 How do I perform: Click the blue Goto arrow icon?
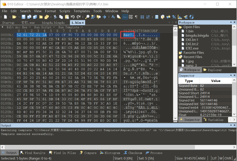[104, 17]
